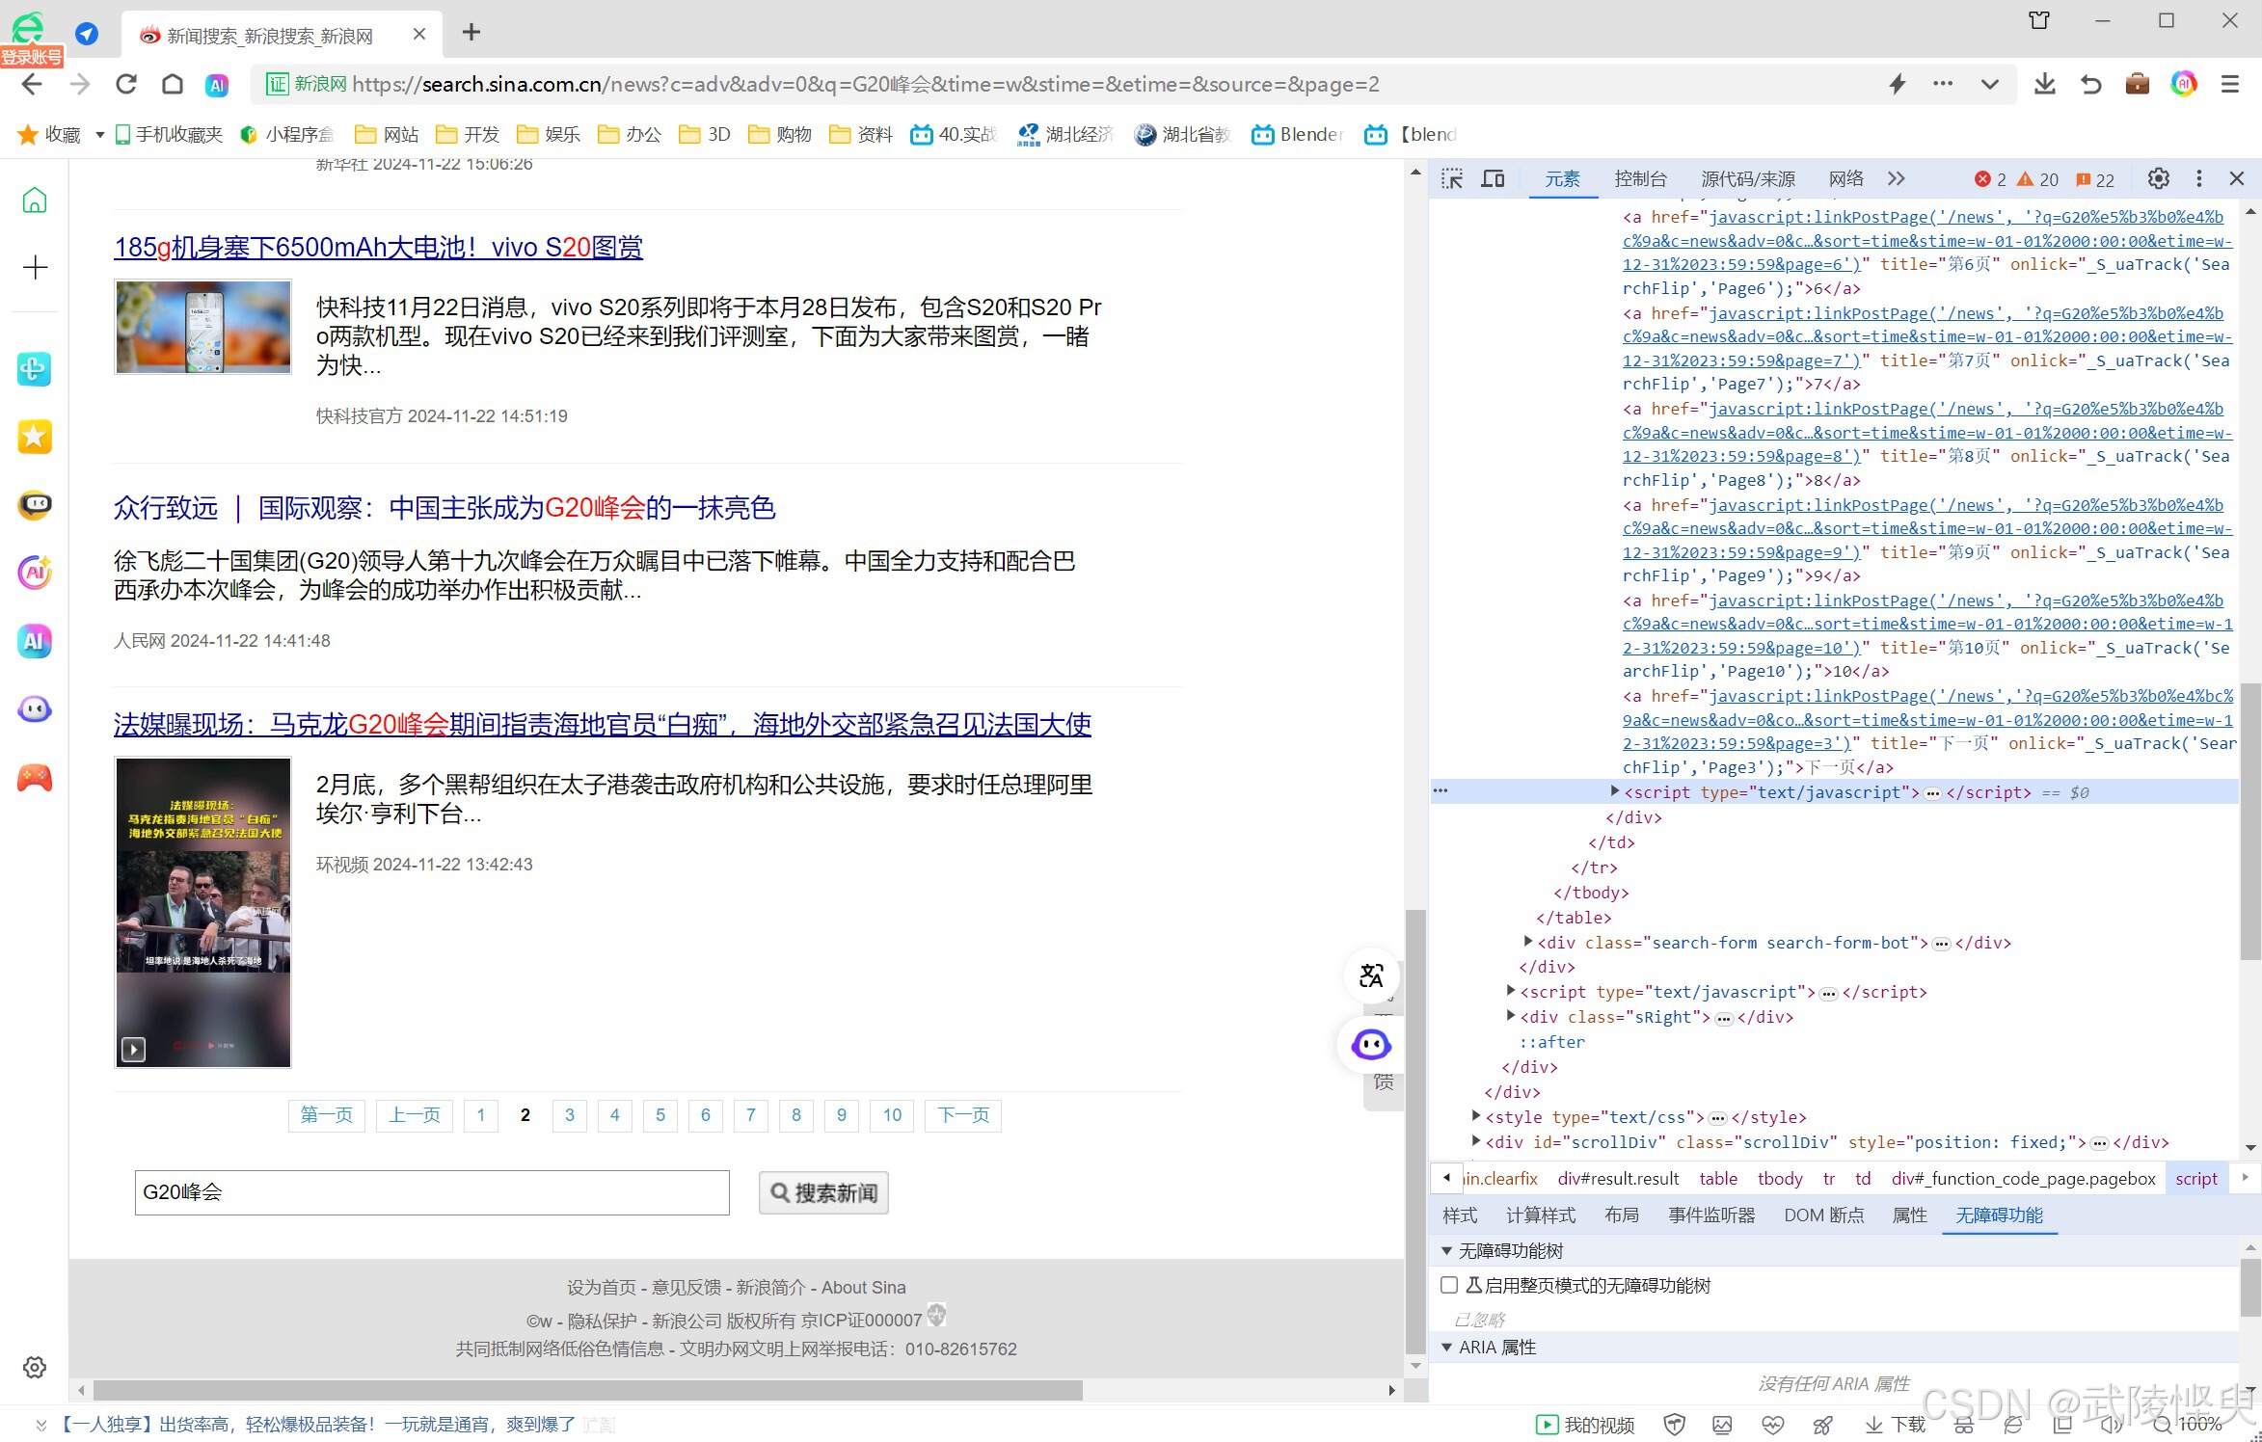Expand the scrollDiv div node
This screenshot has width=2262, height=1442.
click(1475, 1141)
